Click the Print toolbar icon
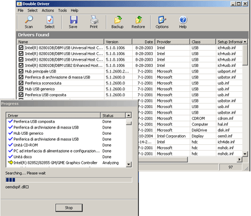Image resolution: width=251 pixels, height=216 pixels. click(x=94, y=20)
